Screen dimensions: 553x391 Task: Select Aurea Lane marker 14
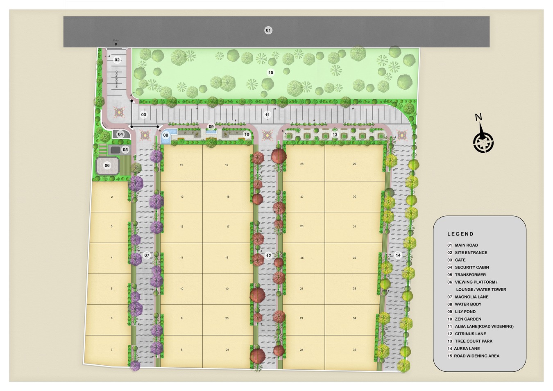point(398,255)
